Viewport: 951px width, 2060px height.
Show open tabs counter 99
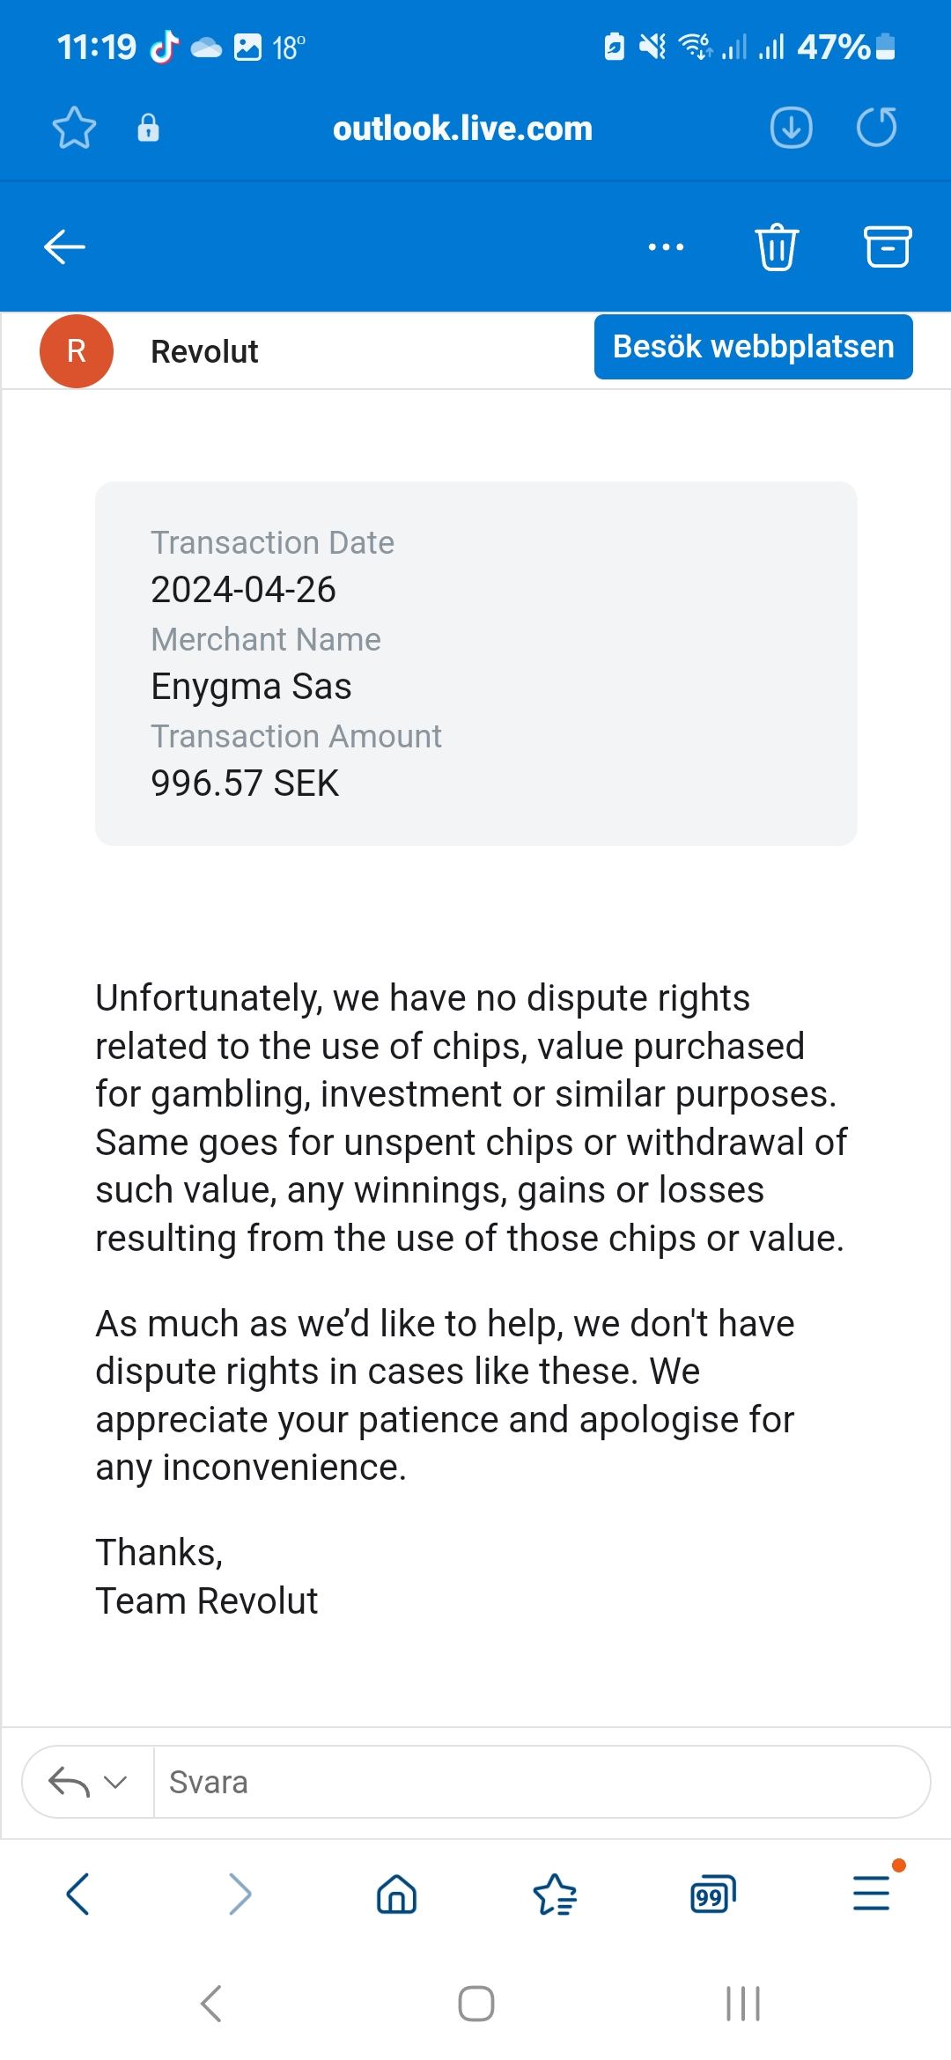click(x=712, y=1894)
